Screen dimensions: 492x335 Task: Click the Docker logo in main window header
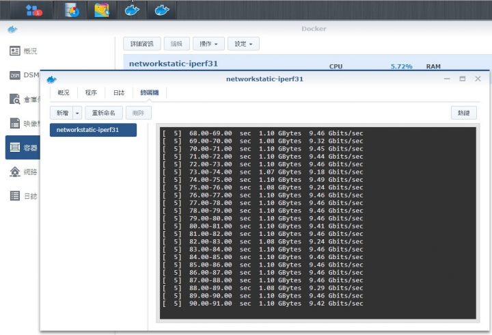click(x=12, y=29)
